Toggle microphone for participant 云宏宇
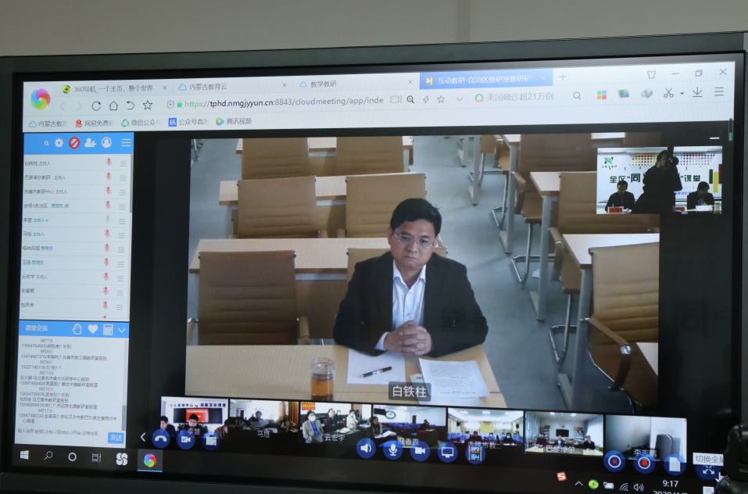This screenshot has width=748, height=494. click(x=106, y=276)
